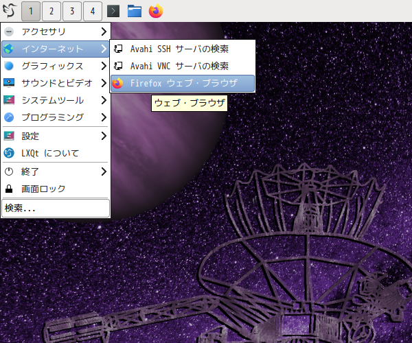
Task: Click the サウンドとビデオ monitor icon
Action: point(9,83)
